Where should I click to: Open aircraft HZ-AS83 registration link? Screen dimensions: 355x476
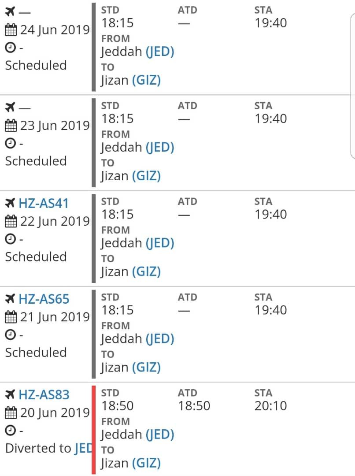point(44,394)
